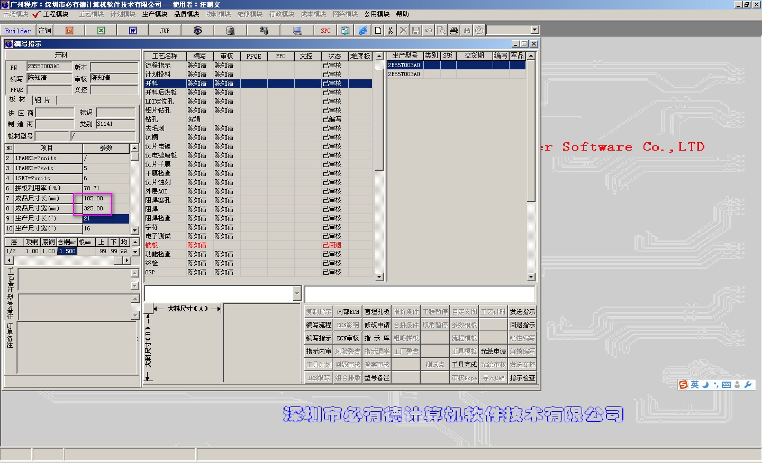
Task: Click the 供应商 input field
Action: click(55, 113)
